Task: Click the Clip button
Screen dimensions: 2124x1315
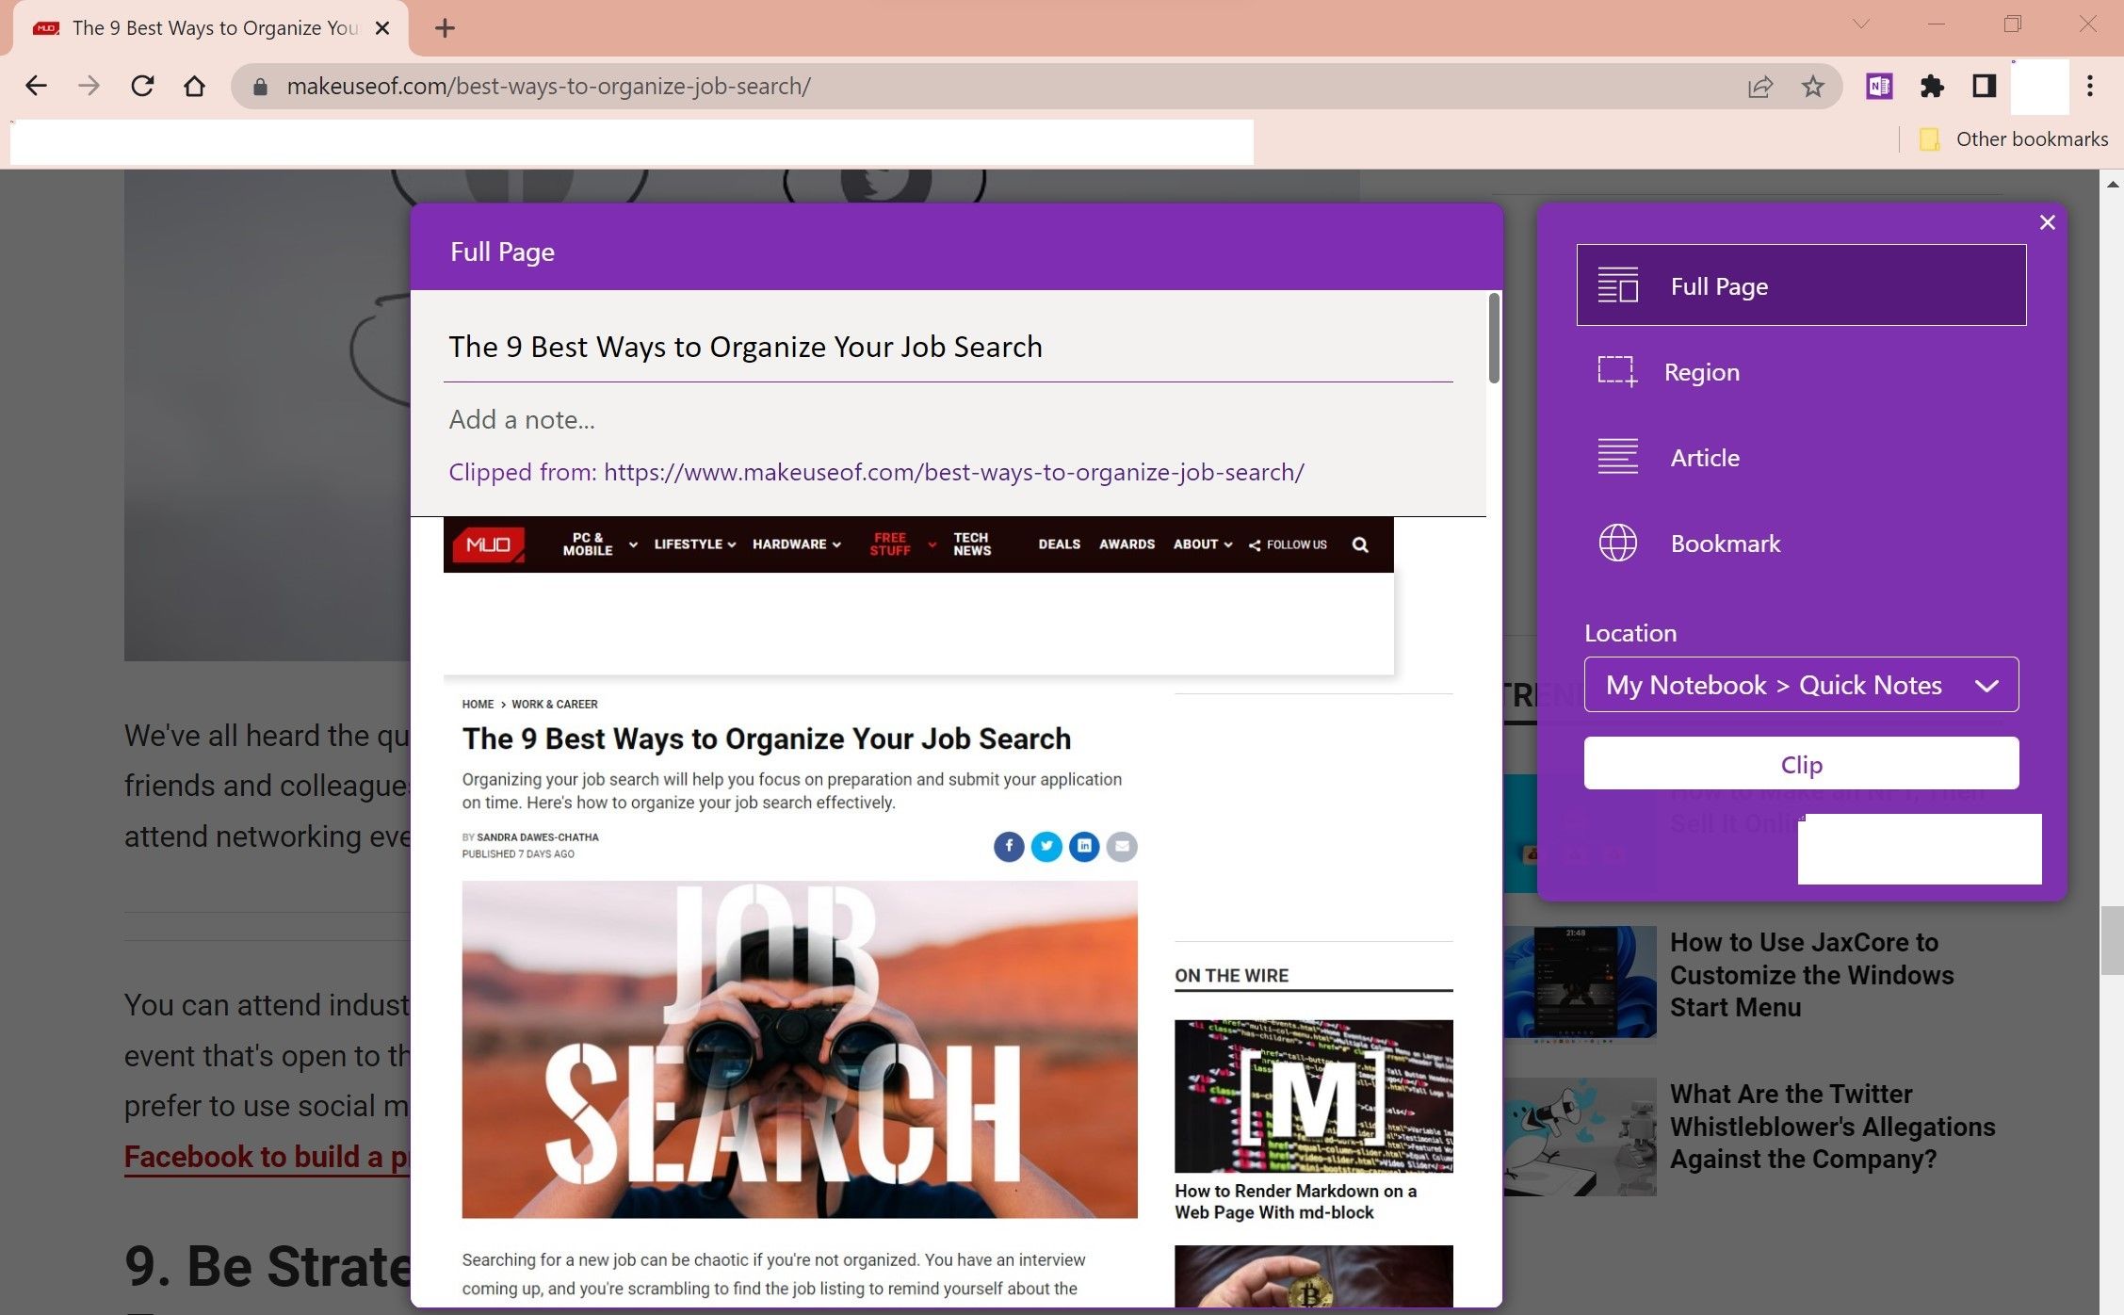Action: 1801,764
